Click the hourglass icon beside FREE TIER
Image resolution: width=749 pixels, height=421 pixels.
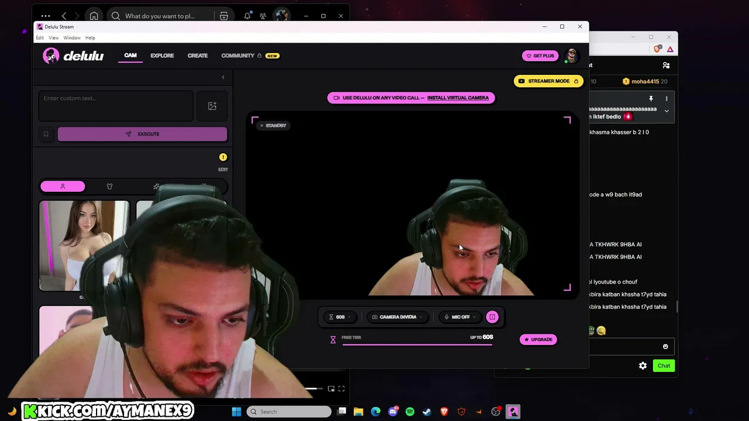[333, 339]
